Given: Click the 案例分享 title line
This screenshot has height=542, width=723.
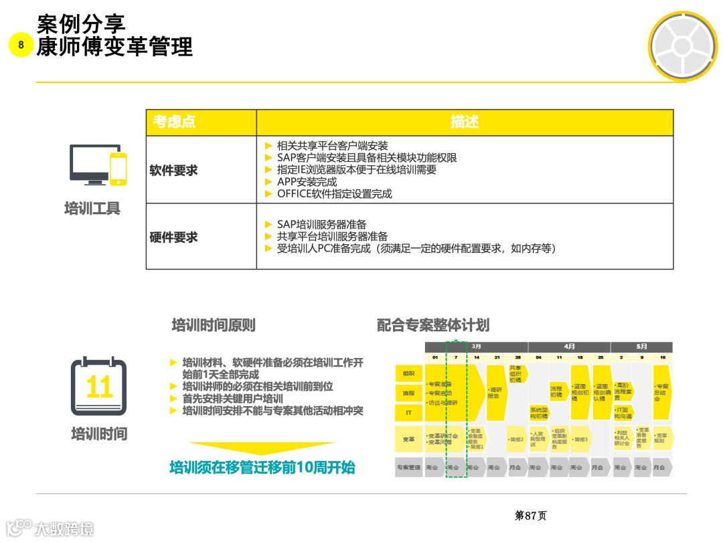Looking at the screenshot, I should pyautogui.click(x=81, y=24).
